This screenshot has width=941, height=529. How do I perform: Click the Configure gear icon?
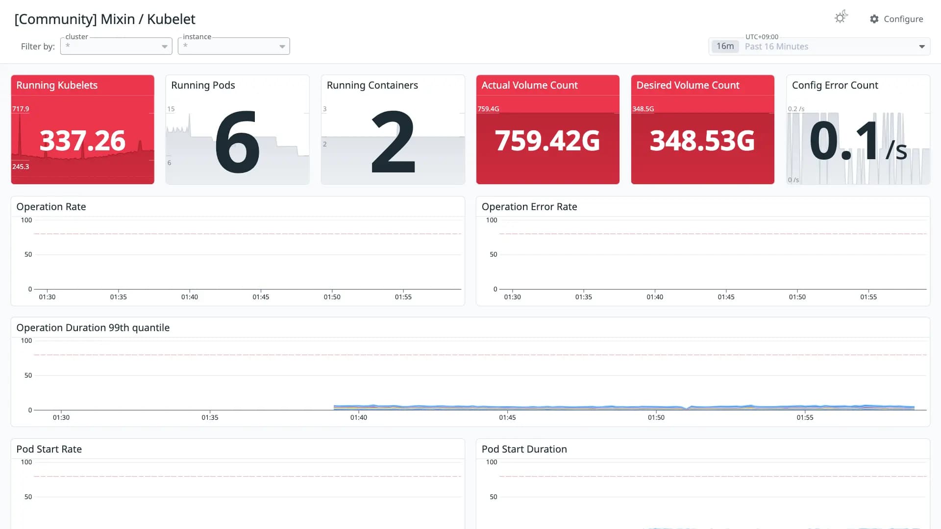click(874, 19)
